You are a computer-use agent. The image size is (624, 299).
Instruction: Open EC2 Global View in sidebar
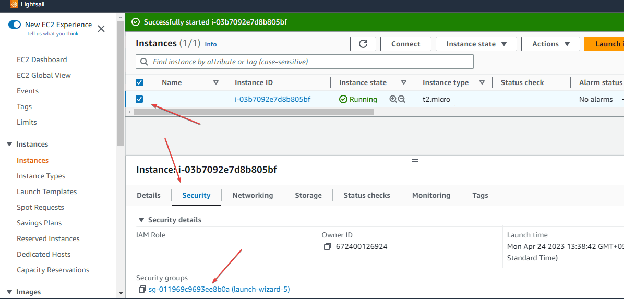44,75
